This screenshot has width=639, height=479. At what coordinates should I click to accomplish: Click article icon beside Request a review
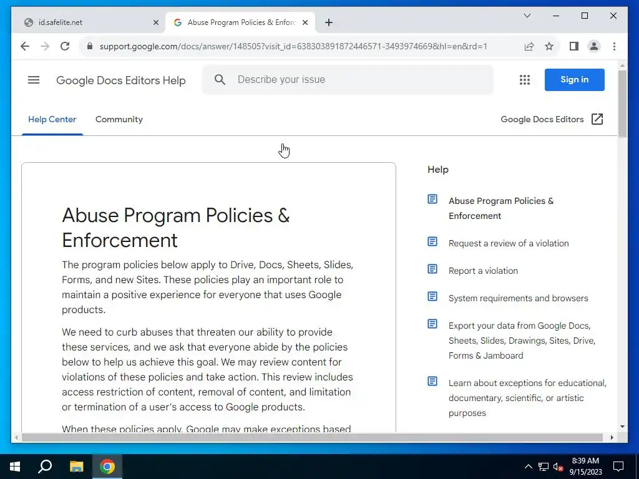click(432, 241)
